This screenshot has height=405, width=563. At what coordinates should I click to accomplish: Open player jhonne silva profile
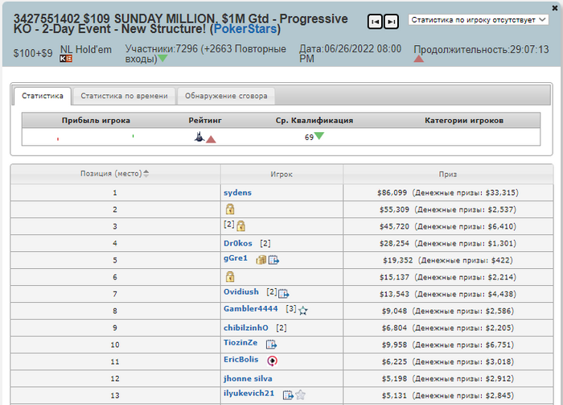pyautogui.click(x=248, y=378)
